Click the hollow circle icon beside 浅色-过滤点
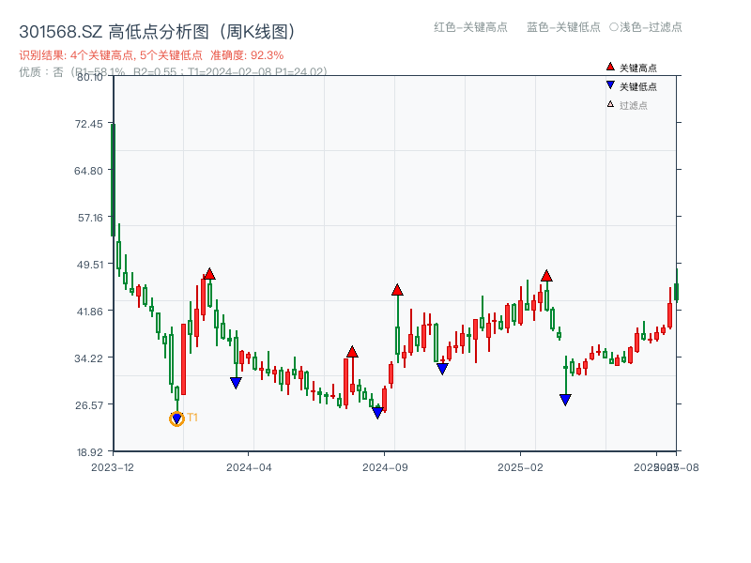 (x=611, y=28)
